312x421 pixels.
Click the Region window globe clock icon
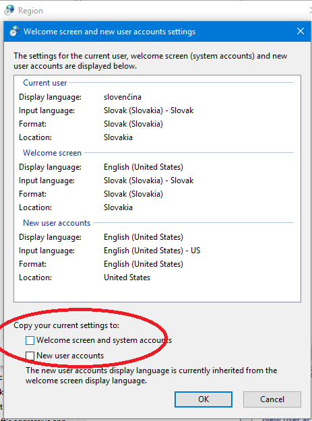point(9,10)
